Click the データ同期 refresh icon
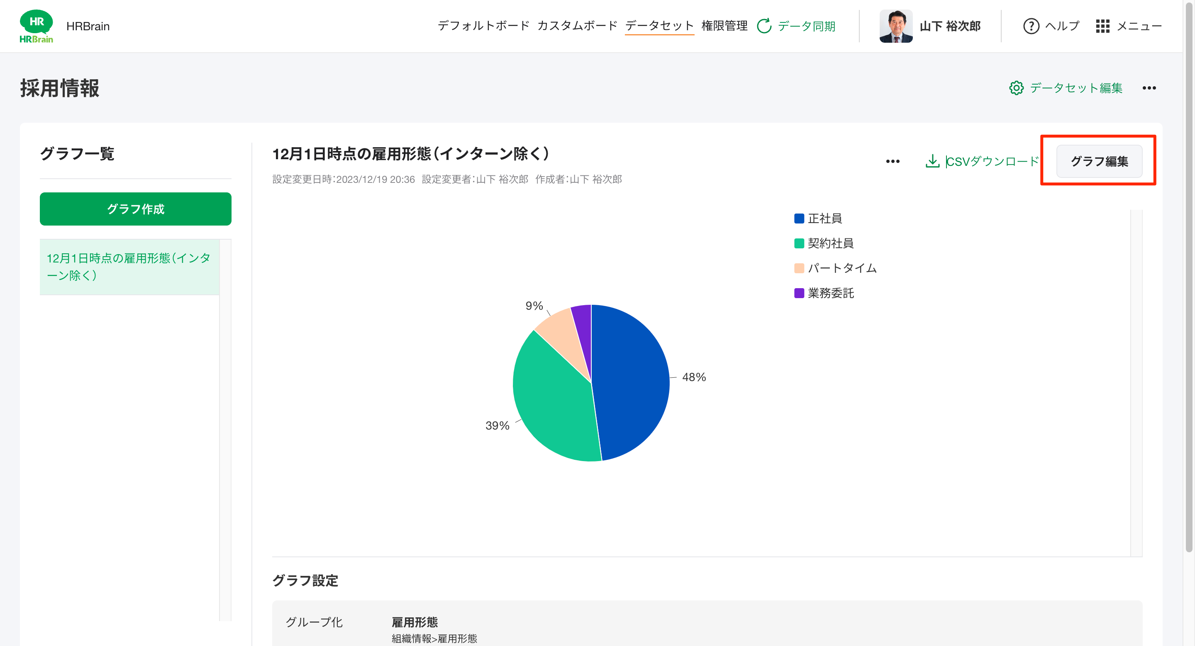This screenshot has height=646, width=1195. pos(763,27)
